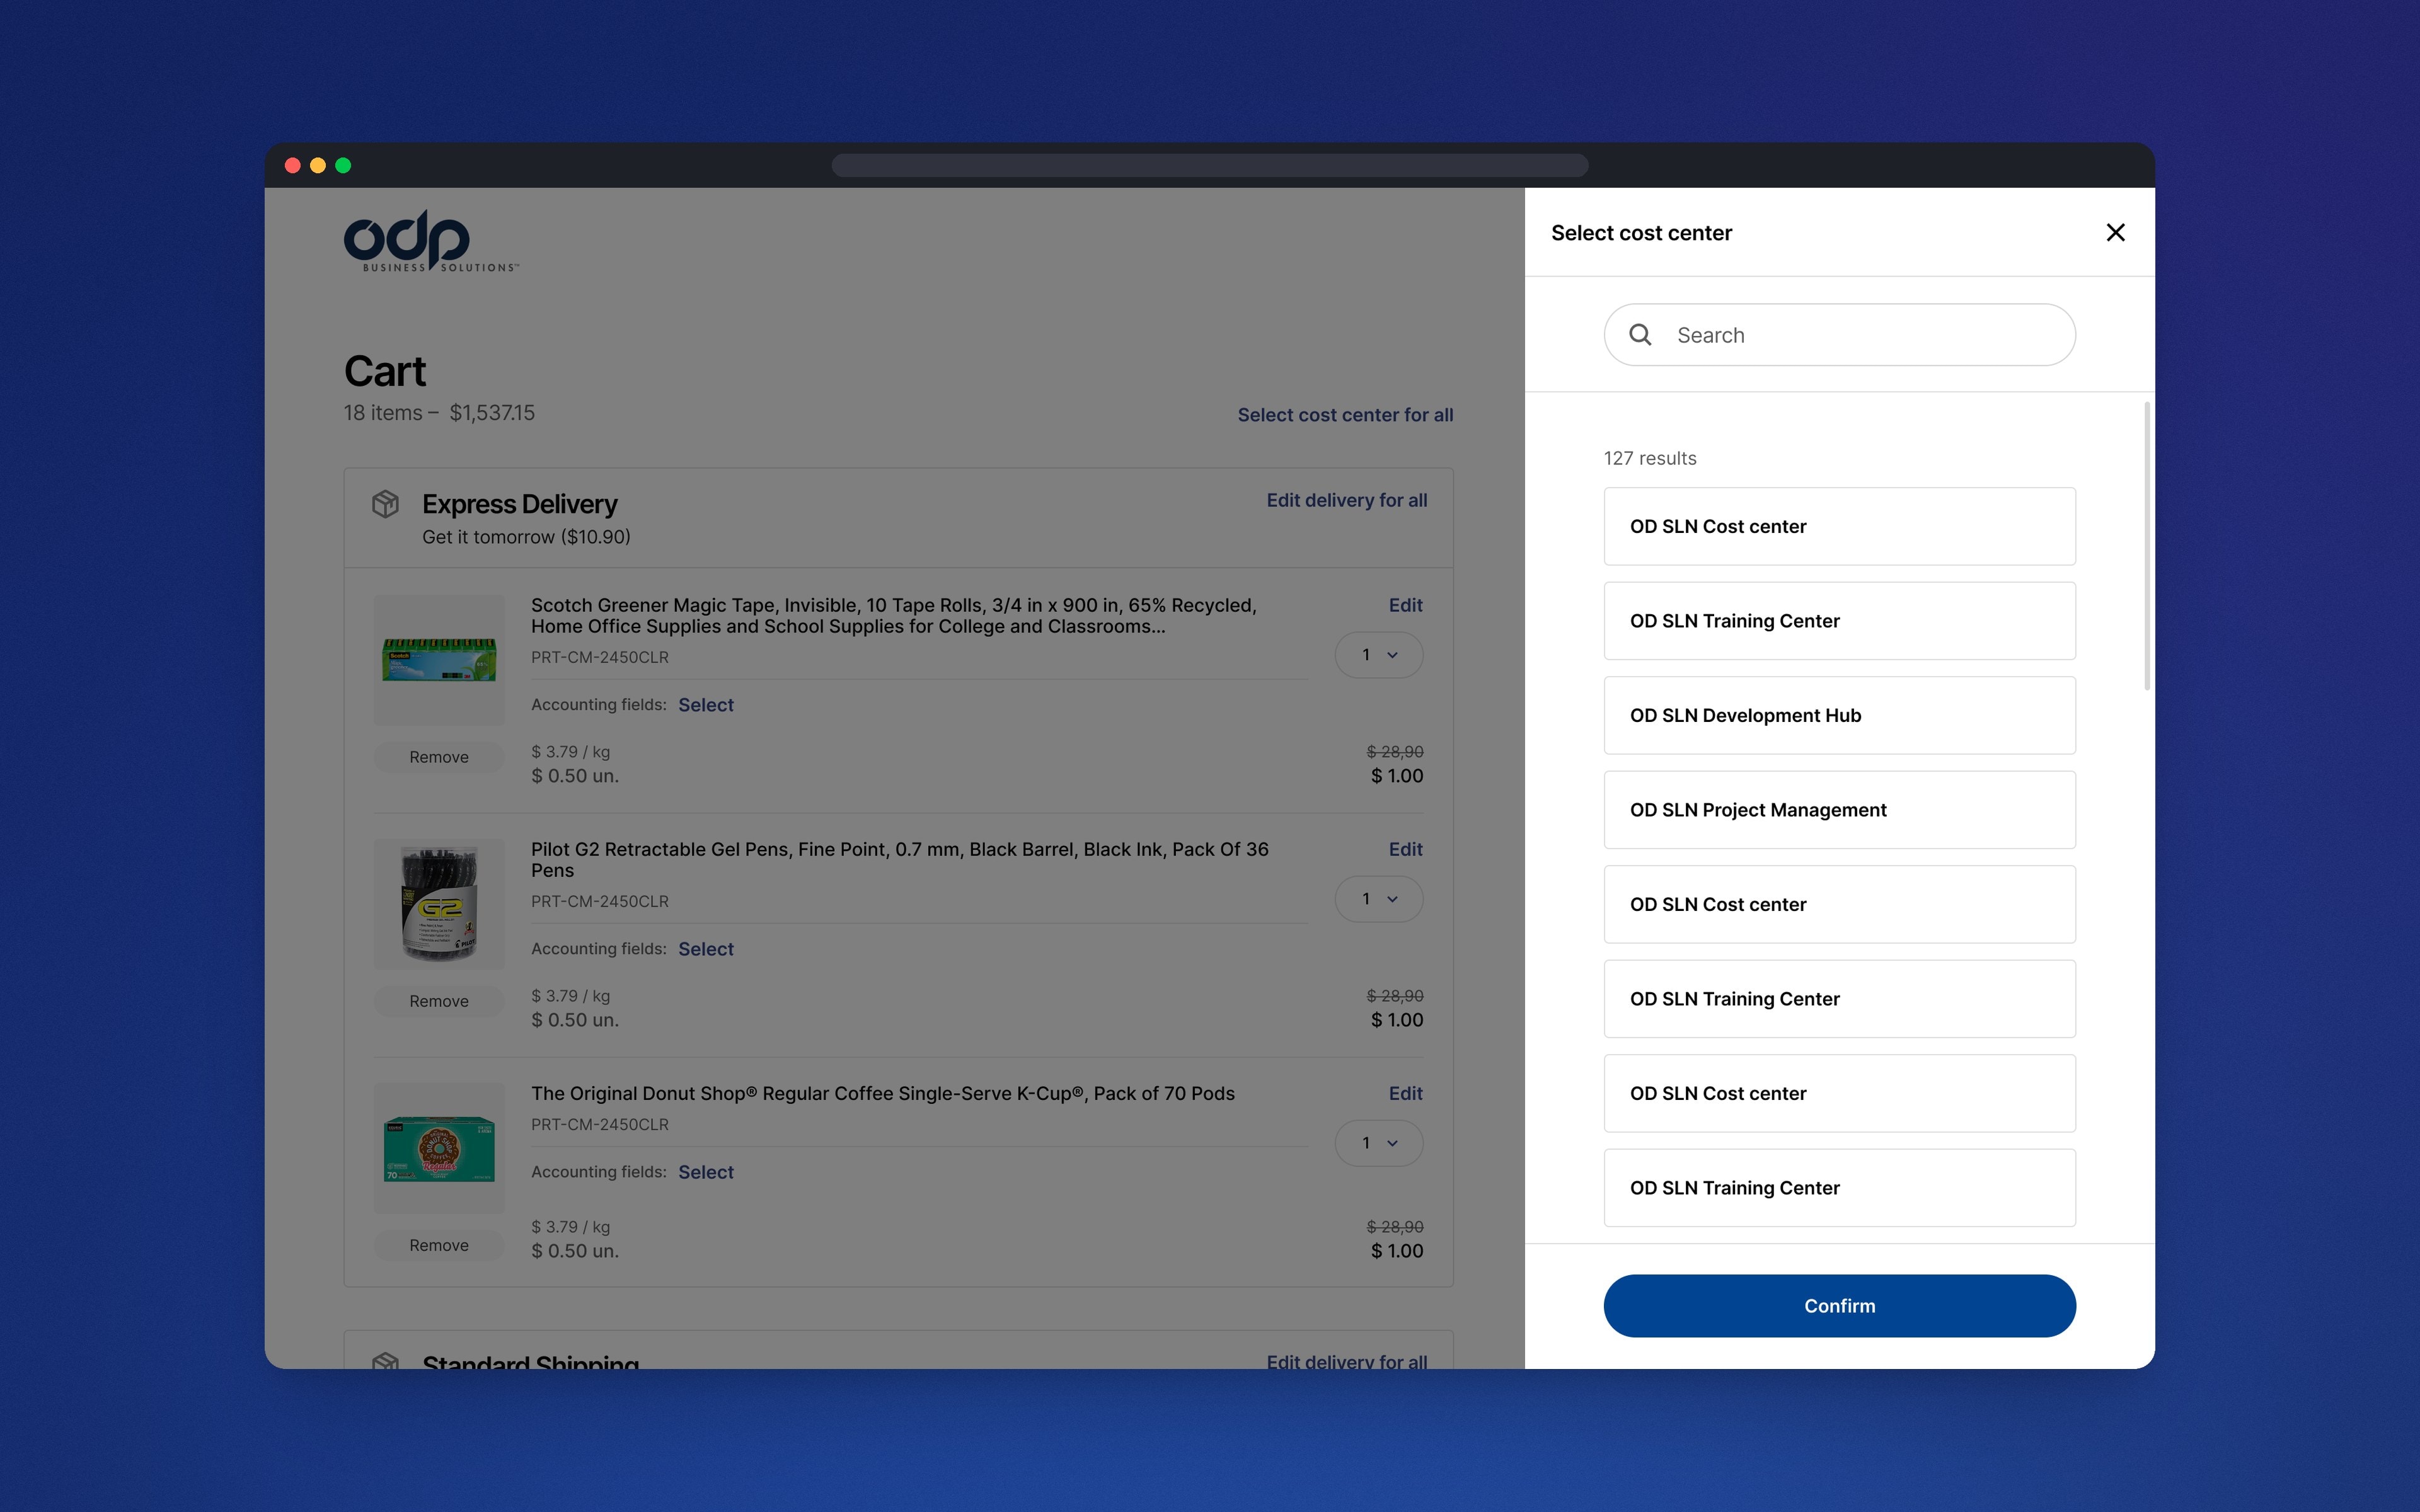This screenshot has height=1512, width=2420.
Task: Click the search magnifier icon
Action: coord(1640,335)
